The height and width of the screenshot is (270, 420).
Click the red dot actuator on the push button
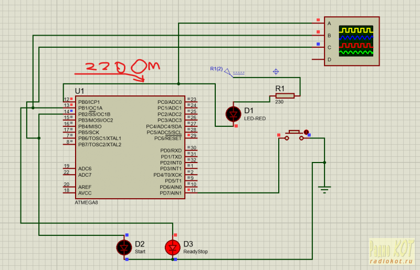pos(306,133)
